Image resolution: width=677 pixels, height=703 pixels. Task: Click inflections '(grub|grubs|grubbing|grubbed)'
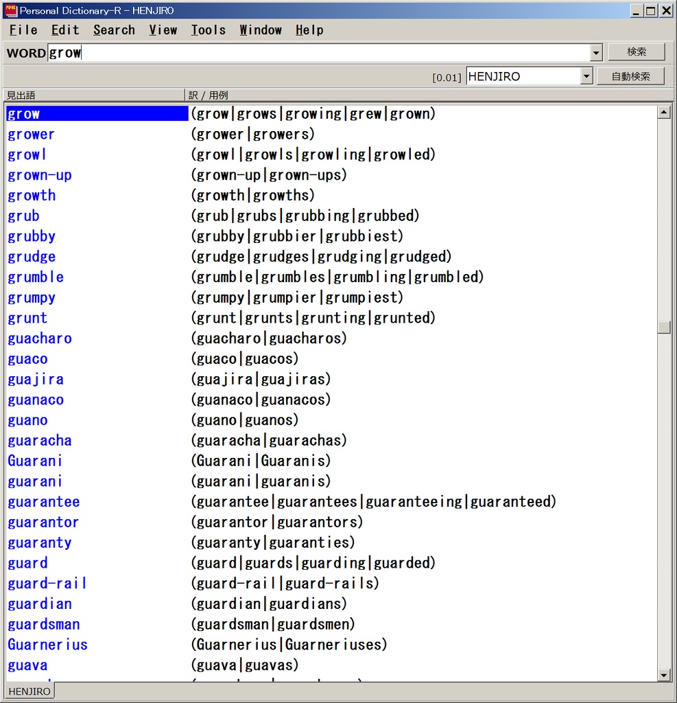click(x=305, y=216)
